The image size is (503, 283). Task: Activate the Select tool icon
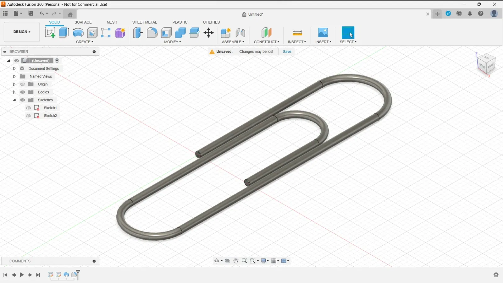pos(348,33)
